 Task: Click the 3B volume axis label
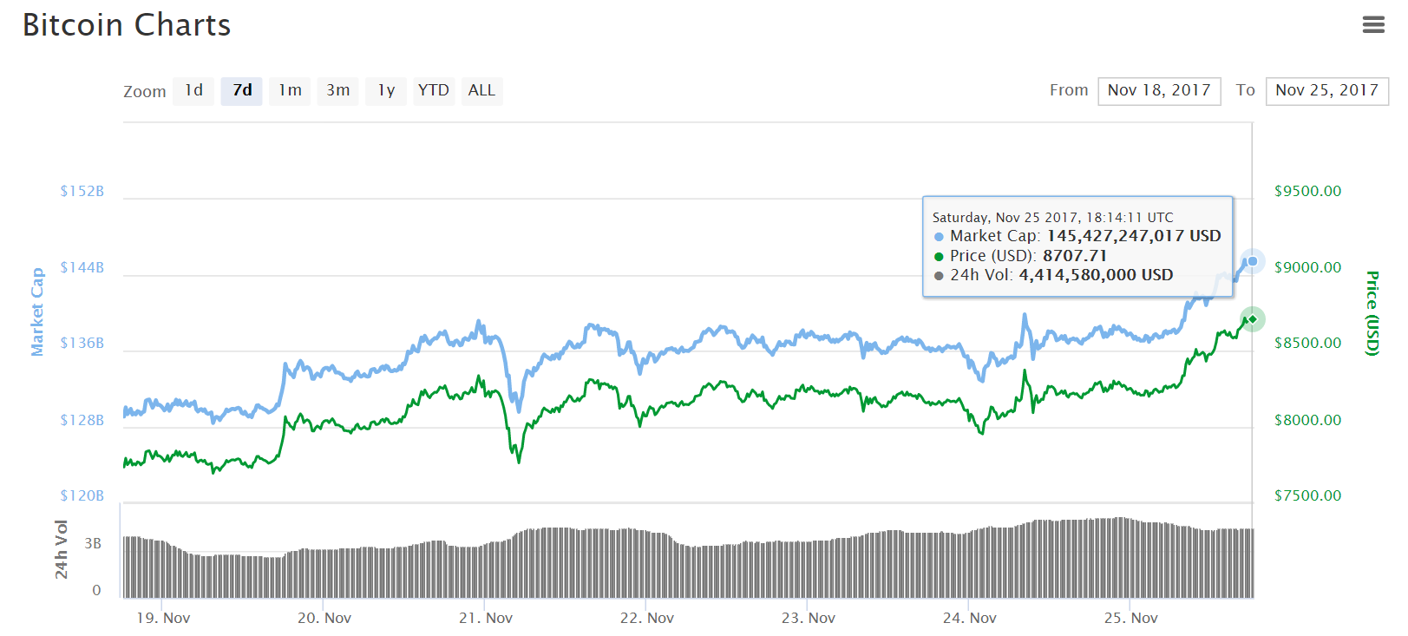[x=93, y=543]
